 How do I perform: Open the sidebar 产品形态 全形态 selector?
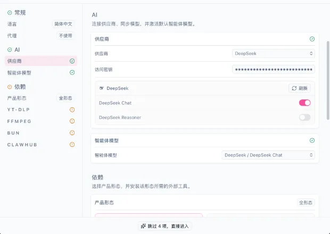(x=65, y=98)
